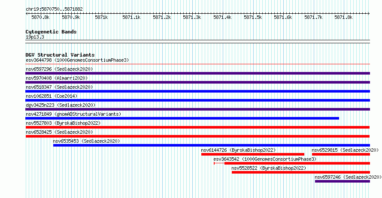Open the nsv4271849 gnomAD blue bar
Screen dimensions: 382x198
[x=182, y=118]
